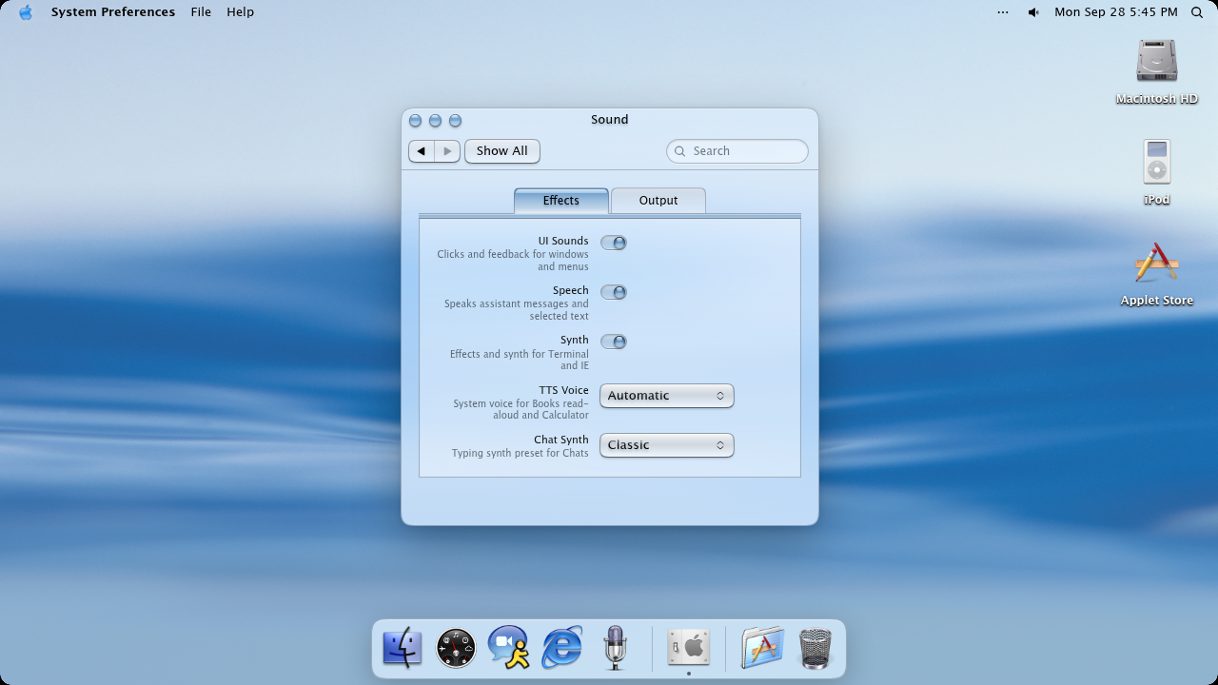Open the Trash in the dock

pos(815,648)
